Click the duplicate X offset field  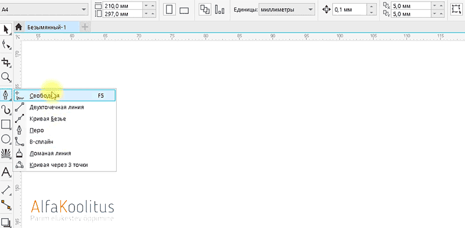point(411,6)
